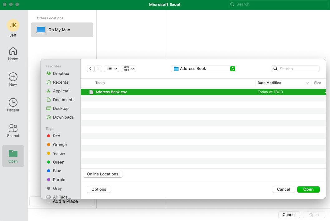Viewport: 330px width, 221px height.
Task: Go forward with the right chevron button
Action: [x=98, y=69]
